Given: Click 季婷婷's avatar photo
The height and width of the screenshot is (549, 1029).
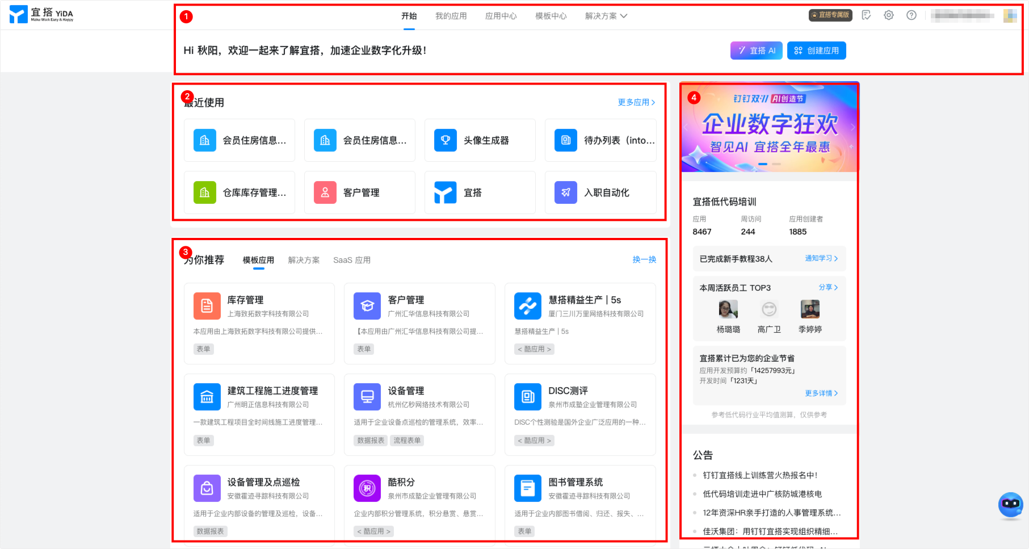Looking at the screenshot, I should pos(810,309).
